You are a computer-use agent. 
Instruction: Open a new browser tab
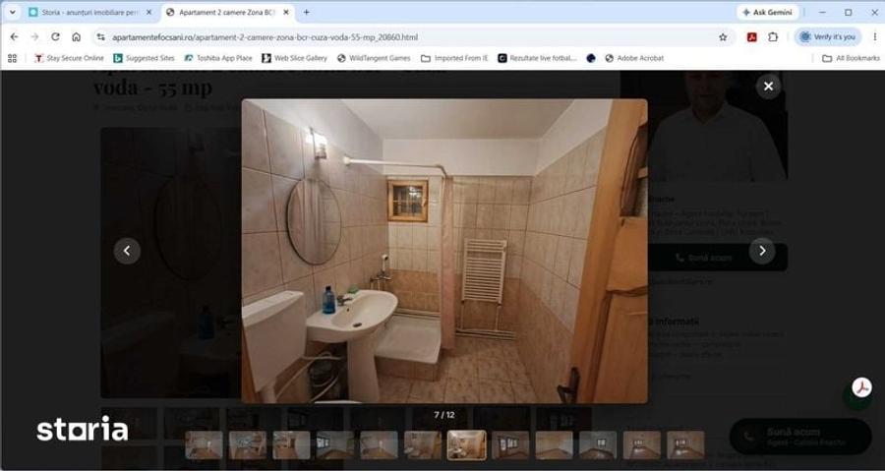pyautogui.click(x=306, y=12)
